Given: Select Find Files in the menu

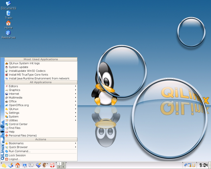Looking at the screenshot, I should 41,128.
